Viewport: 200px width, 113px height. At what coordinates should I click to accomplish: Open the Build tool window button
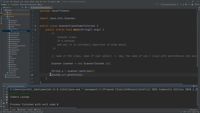pos(30,110)
